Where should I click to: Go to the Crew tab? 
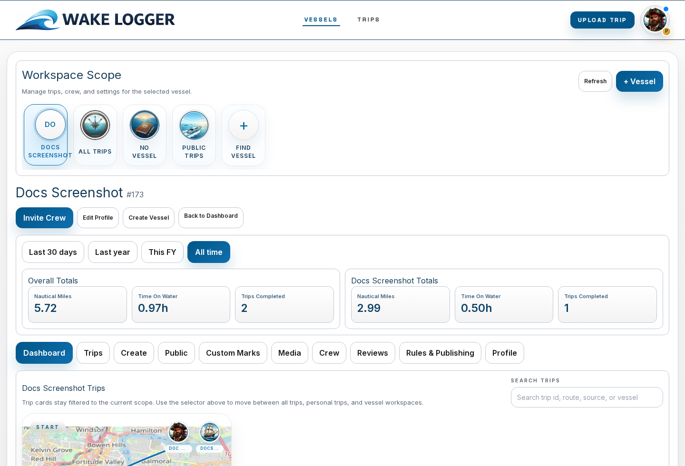point(329,353)
